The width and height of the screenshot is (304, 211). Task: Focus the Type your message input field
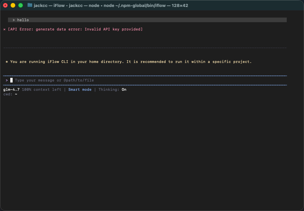(x=54, y=80)
